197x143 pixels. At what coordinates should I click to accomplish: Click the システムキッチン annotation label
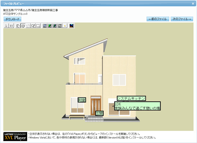click(131, 98)
